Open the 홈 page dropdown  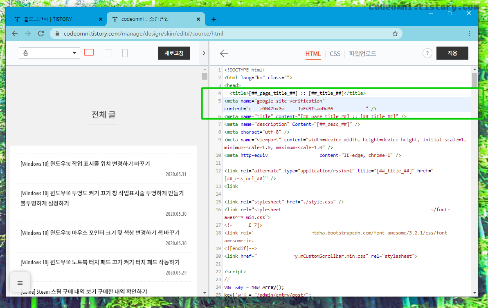(49, 53)
